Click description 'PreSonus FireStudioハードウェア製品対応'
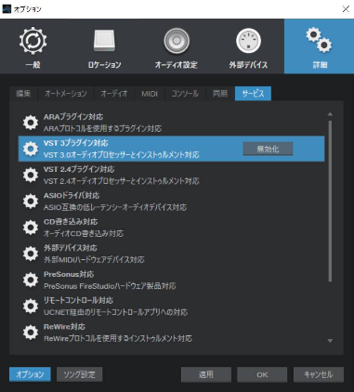This screenshot has height=392, width=354. coord(110,286)
